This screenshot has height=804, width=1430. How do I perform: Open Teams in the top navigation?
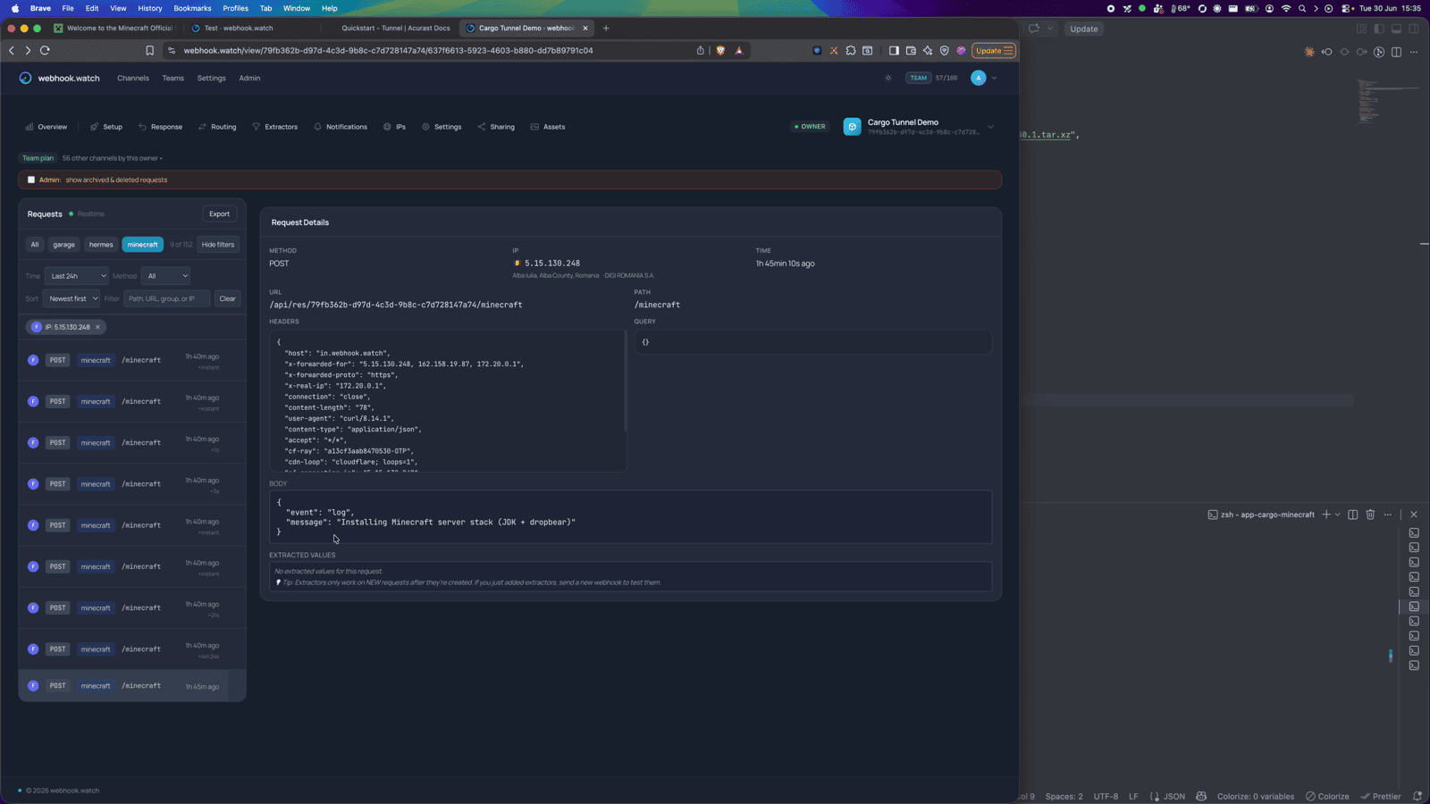pyautogui.click(x=173, y=78)
